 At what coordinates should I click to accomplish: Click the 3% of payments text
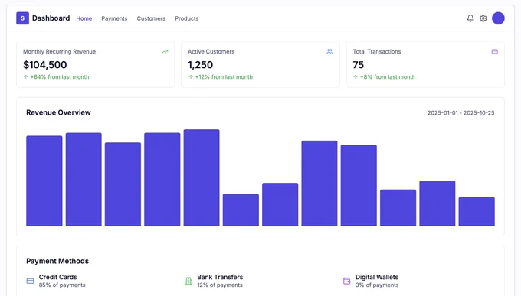[377, 285]
